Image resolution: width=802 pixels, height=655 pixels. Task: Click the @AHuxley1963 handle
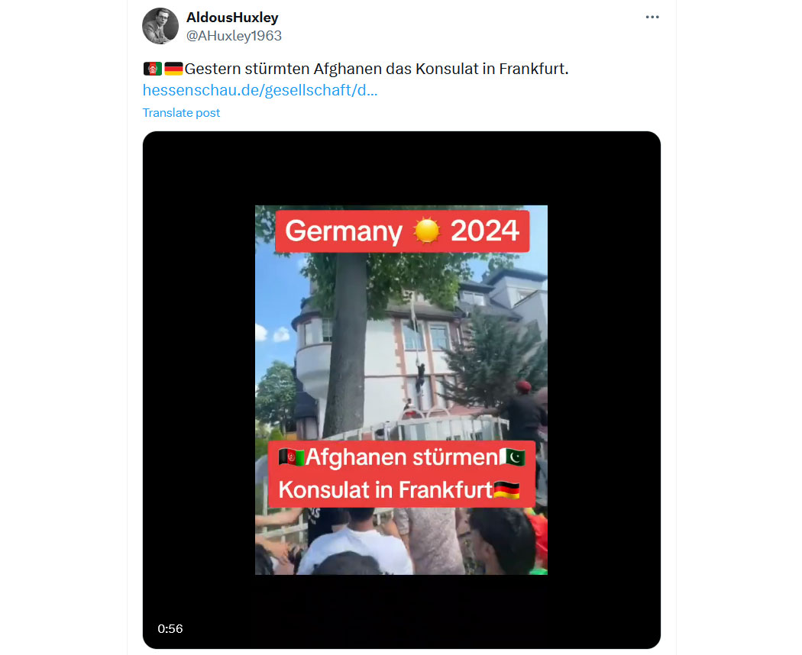[x=234, y=36]
